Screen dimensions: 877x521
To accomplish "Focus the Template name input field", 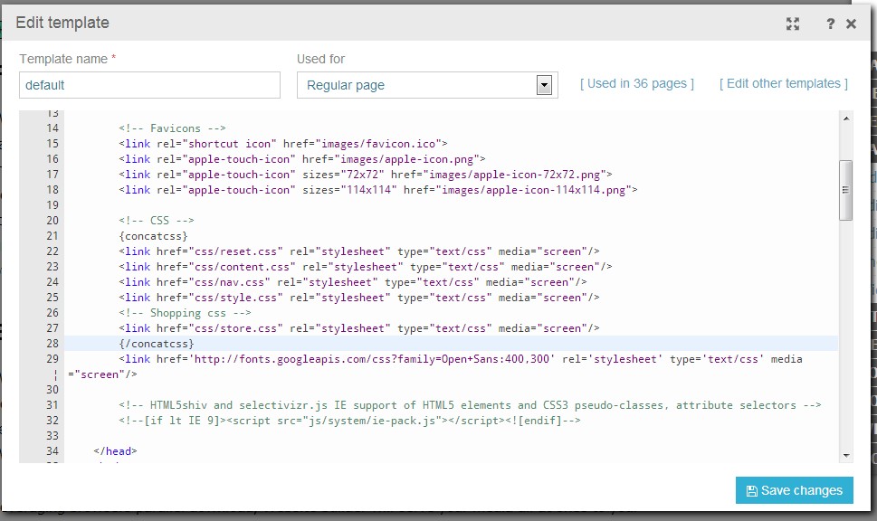I will [x=149, y=85].
